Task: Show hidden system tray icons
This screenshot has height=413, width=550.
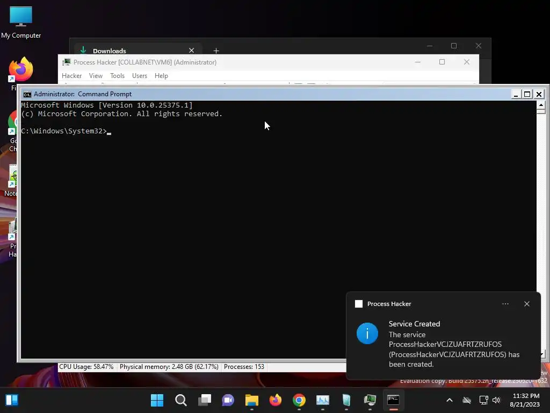Action: click(x=450, y=400)
